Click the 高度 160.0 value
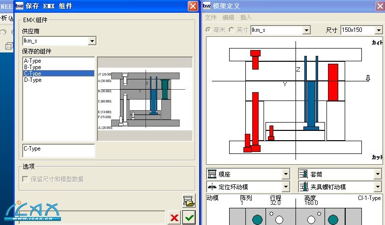This screenshot has height=225, width=385. [311, 203]
